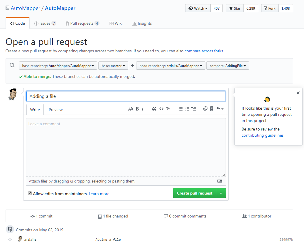Open base repository AutoMapper/AutoMapper dropdown
The image size is (304, 251).
58,66
